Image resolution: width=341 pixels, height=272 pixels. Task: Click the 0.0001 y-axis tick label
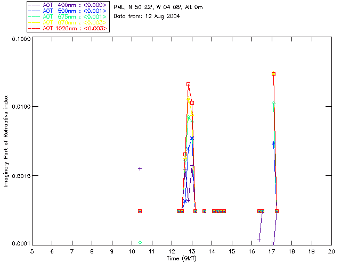pyautogui.click(x=21, y=244)
